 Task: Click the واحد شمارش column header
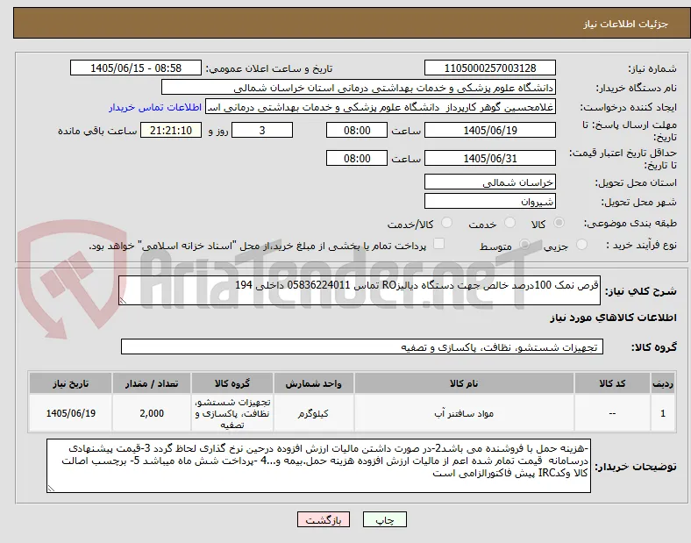[313, 383]
